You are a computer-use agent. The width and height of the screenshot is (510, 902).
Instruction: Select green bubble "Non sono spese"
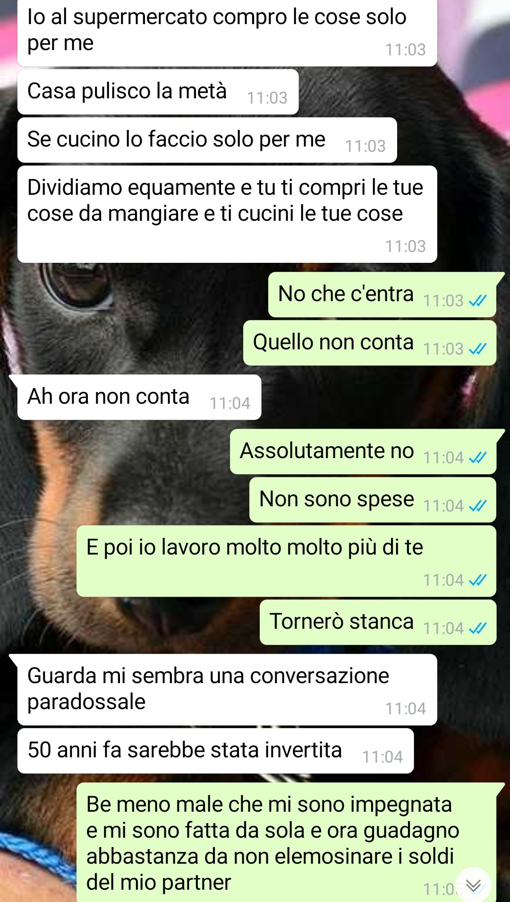[373, 500]
